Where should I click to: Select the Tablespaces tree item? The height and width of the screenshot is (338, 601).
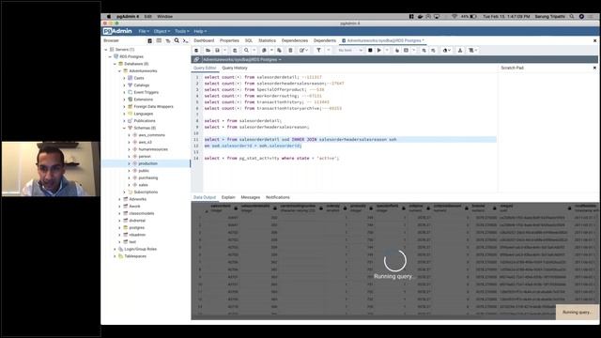click(x=135, y=256)
